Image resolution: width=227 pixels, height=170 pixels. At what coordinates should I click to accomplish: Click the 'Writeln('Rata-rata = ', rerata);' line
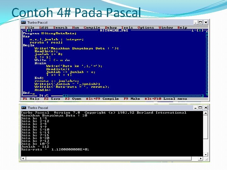point(72,87)
